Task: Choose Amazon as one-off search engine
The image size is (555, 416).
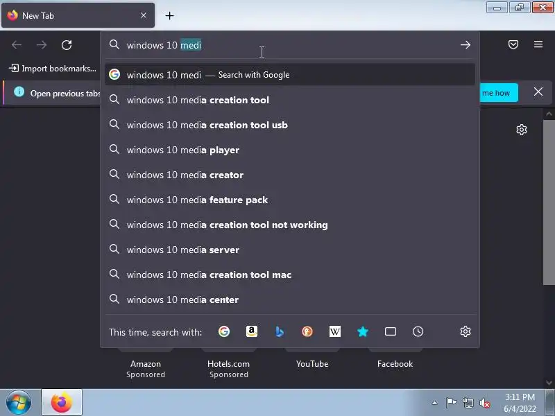Action: pyautogui.click(x=252, y=331)
